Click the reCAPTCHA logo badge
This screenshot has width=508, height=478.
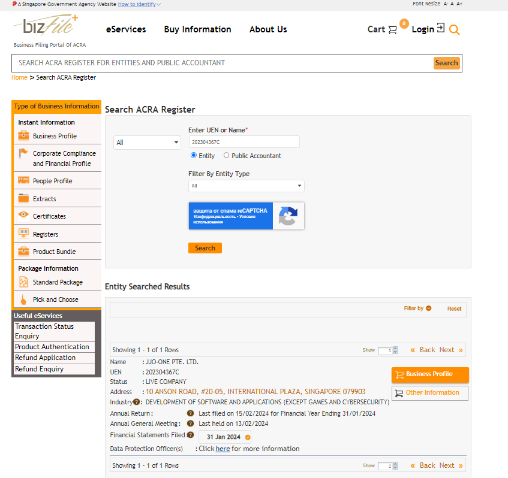point(288,216)
